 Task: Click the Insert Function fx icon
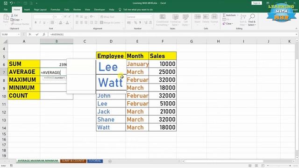coord(44,34)
